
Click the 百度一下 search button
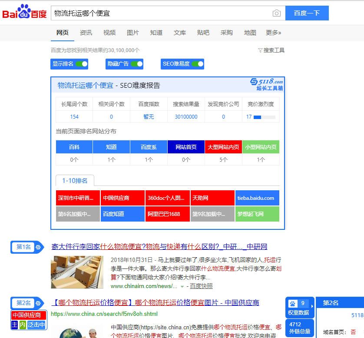point(307,13)
